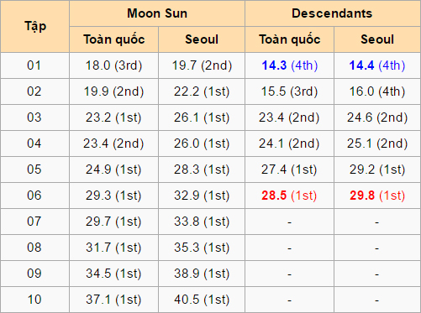The height and width of the screenshot is (313, 421).
Task: Click the 24.9 (1st) cell
Action: click(x=113, y=170)
